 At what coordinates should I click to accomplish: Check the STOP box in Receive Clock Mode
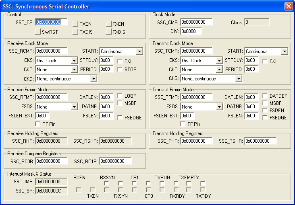[120, 69]
